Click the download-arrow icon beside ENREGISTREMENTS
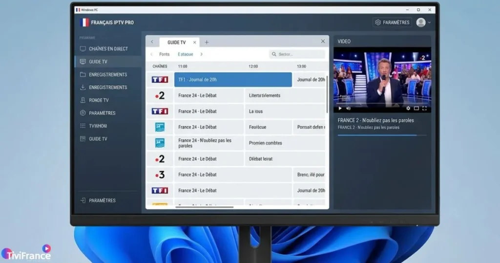This screenshot has width=500, height=263. [x=83, y=87]
